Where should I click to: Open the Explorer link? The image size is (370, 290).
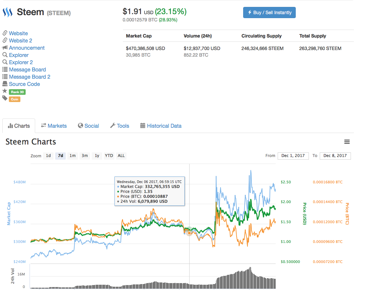19,55
